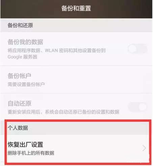Toggle the 备份我的数据 switch

click(137, 49)
